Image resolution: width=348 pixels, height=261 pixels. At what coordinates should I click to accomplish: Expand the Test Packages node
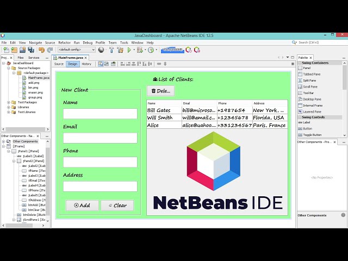click(9, 102)
